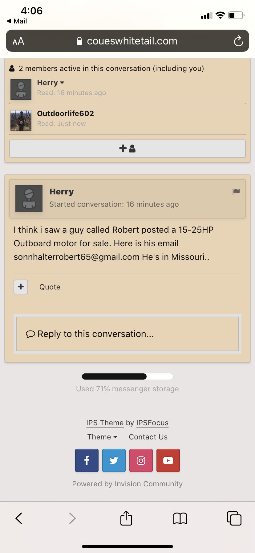Open the Instagram social icon
This screenshot has height=553, width=255.
(x=141, y=460)
